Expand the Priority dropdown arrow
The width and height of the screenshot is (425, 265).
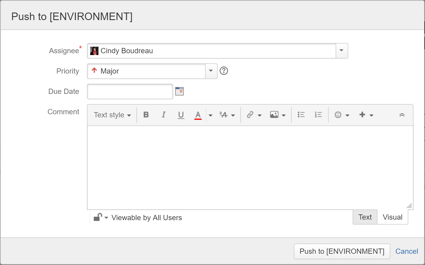tap(211, 71)
